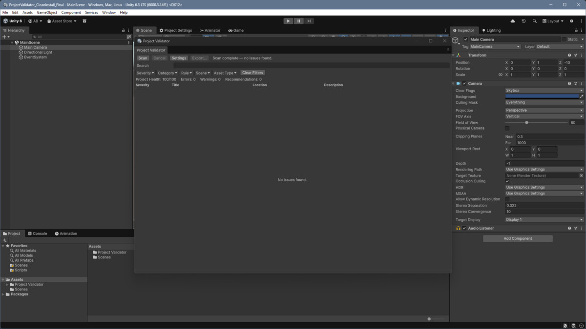The image size is (586, 329).
Task: Click the GameObject cube icon in Inspector
Action: (456, 40)
